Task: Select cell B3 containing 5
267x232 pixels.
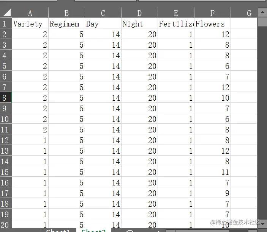Action: click(x=66, y=44)
